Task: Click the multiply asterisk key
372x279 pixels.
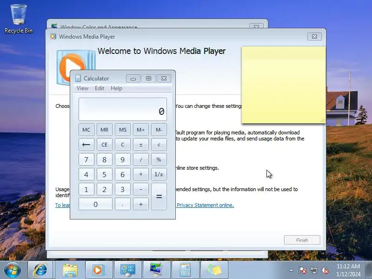Action: coord(141,174)
